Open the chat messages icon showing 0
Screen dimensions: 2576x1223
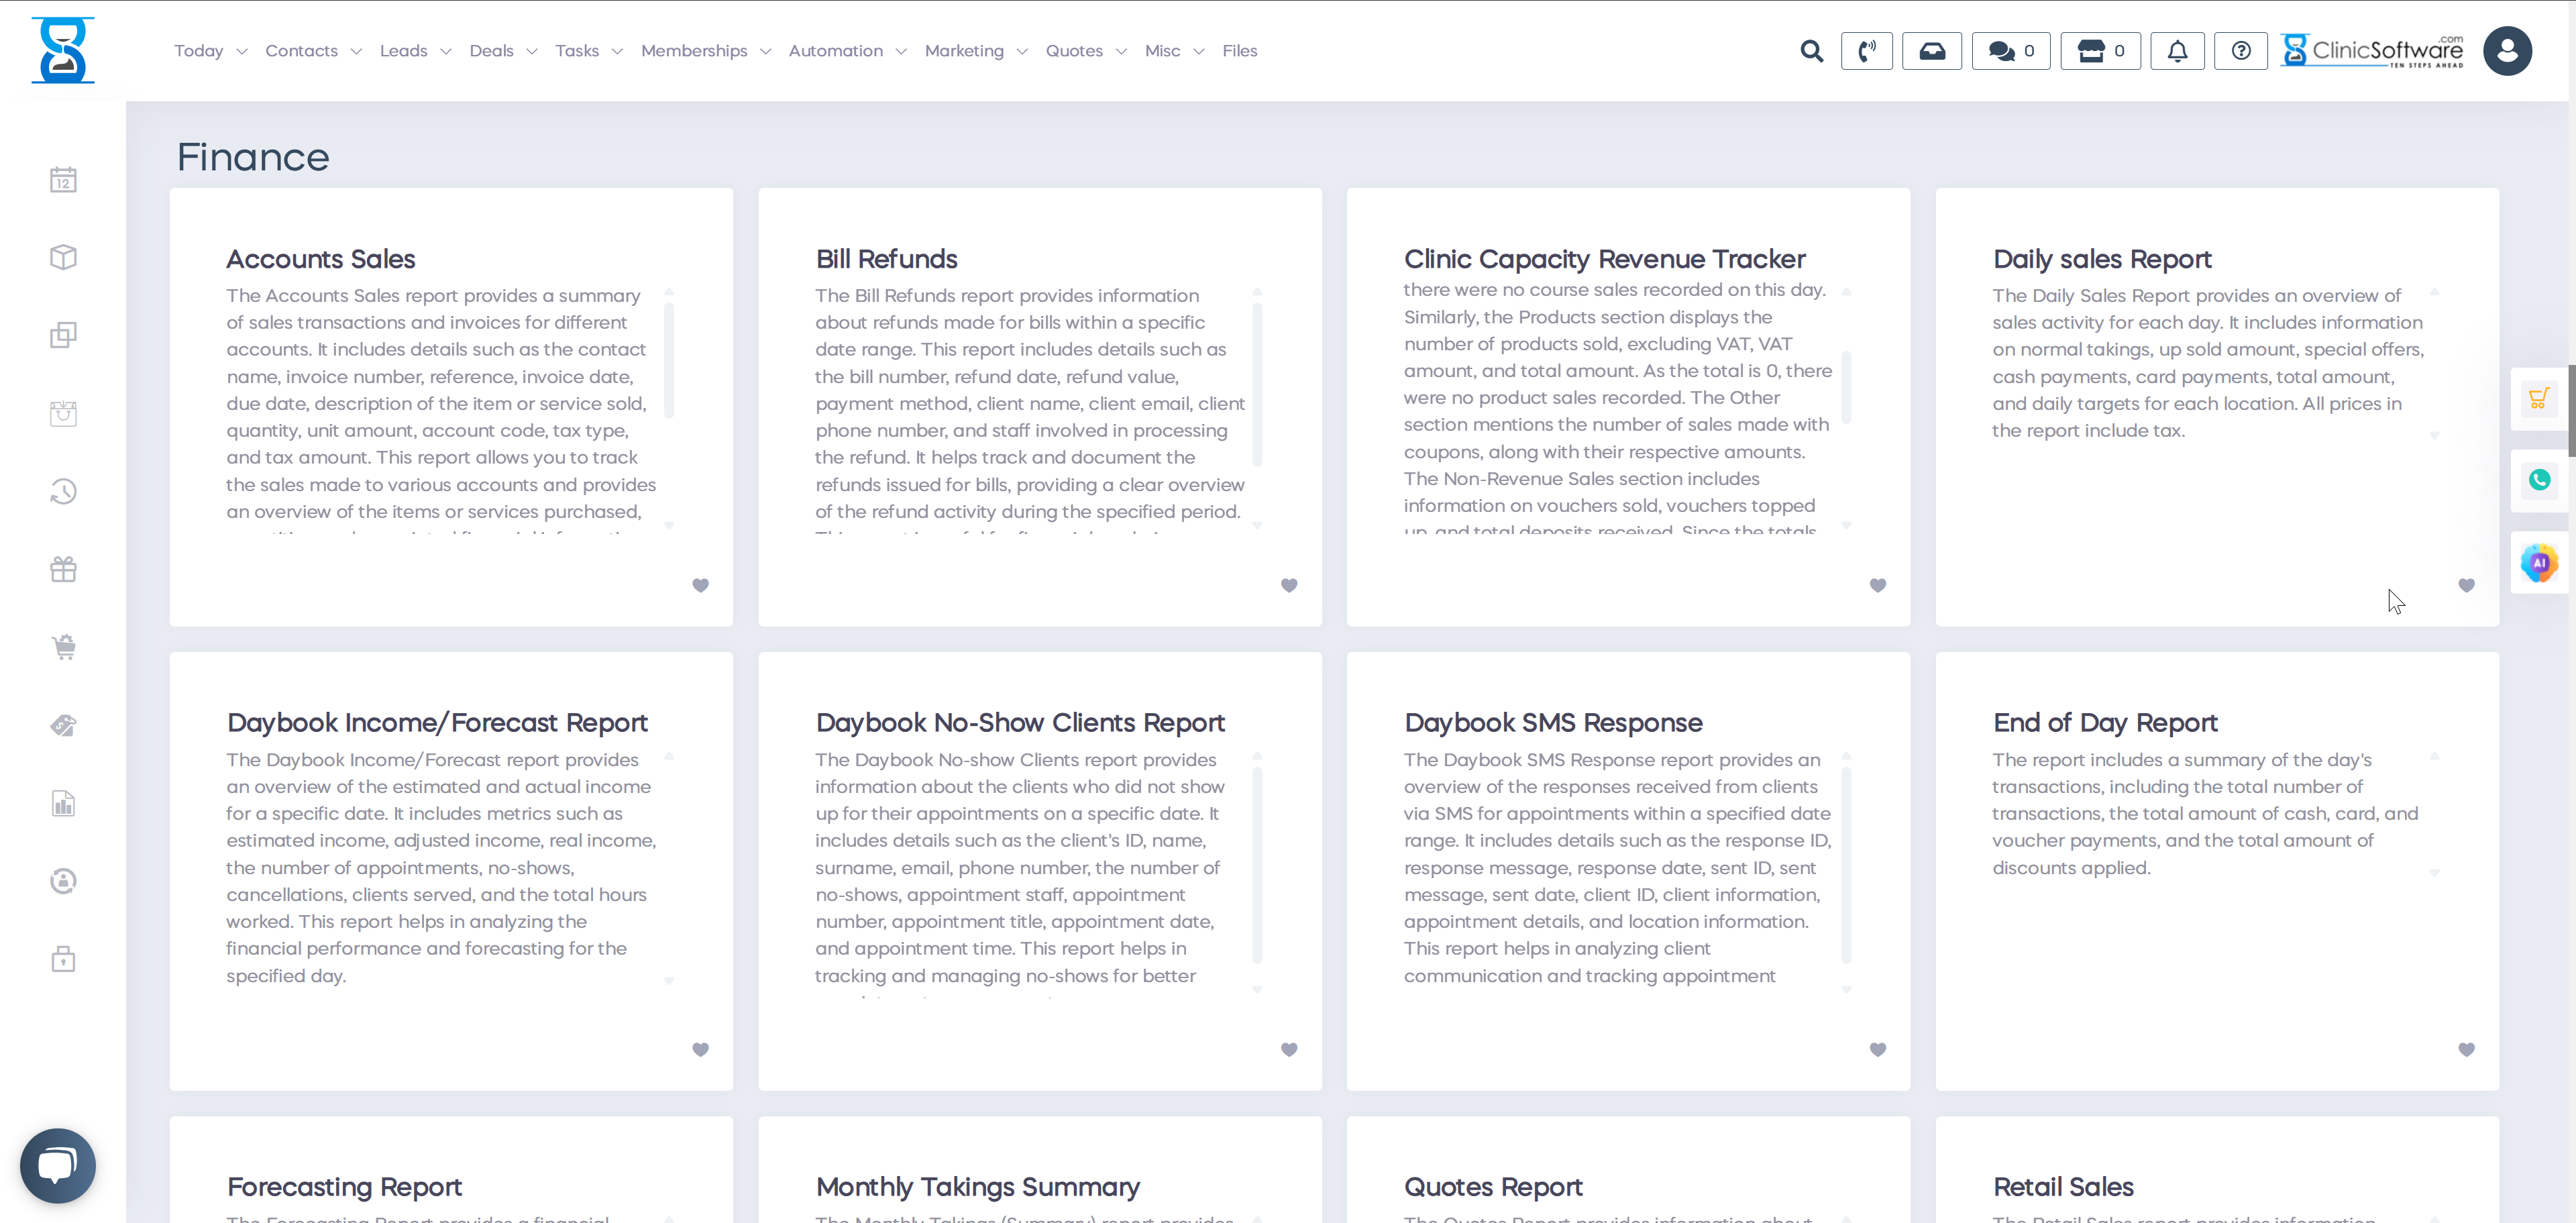click(x=2010, y=50)
